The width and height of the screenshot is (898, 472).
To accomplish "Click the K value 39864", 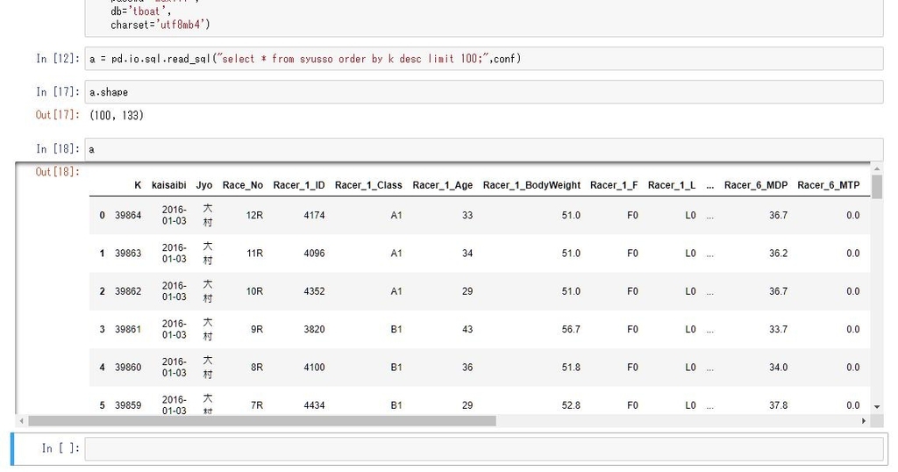I will coord(128,215).
